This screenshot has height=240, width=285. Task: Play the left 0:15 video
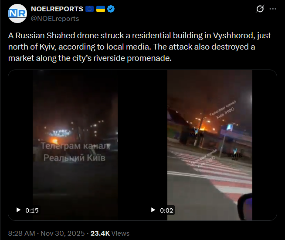pos(18,210)
